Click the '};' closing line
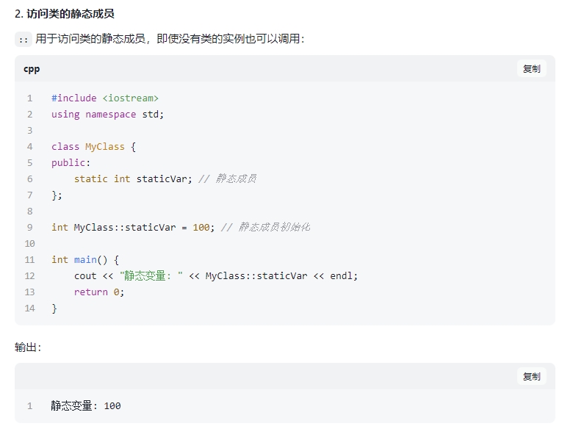The width and height of the screenshot is (562, 426). click(x=57, y=195)
